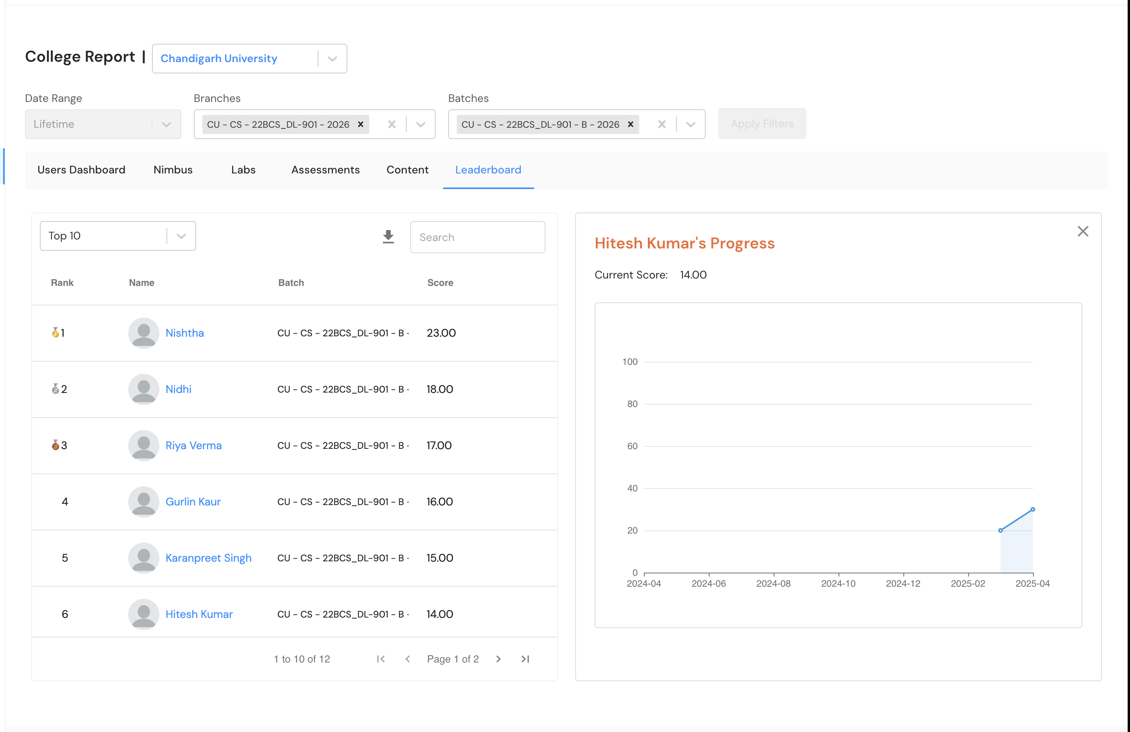The height and width of the screenshot is (732, 1130).
Task: Remove the B - 2026 batch tag
Action: [x=631, y=124]
